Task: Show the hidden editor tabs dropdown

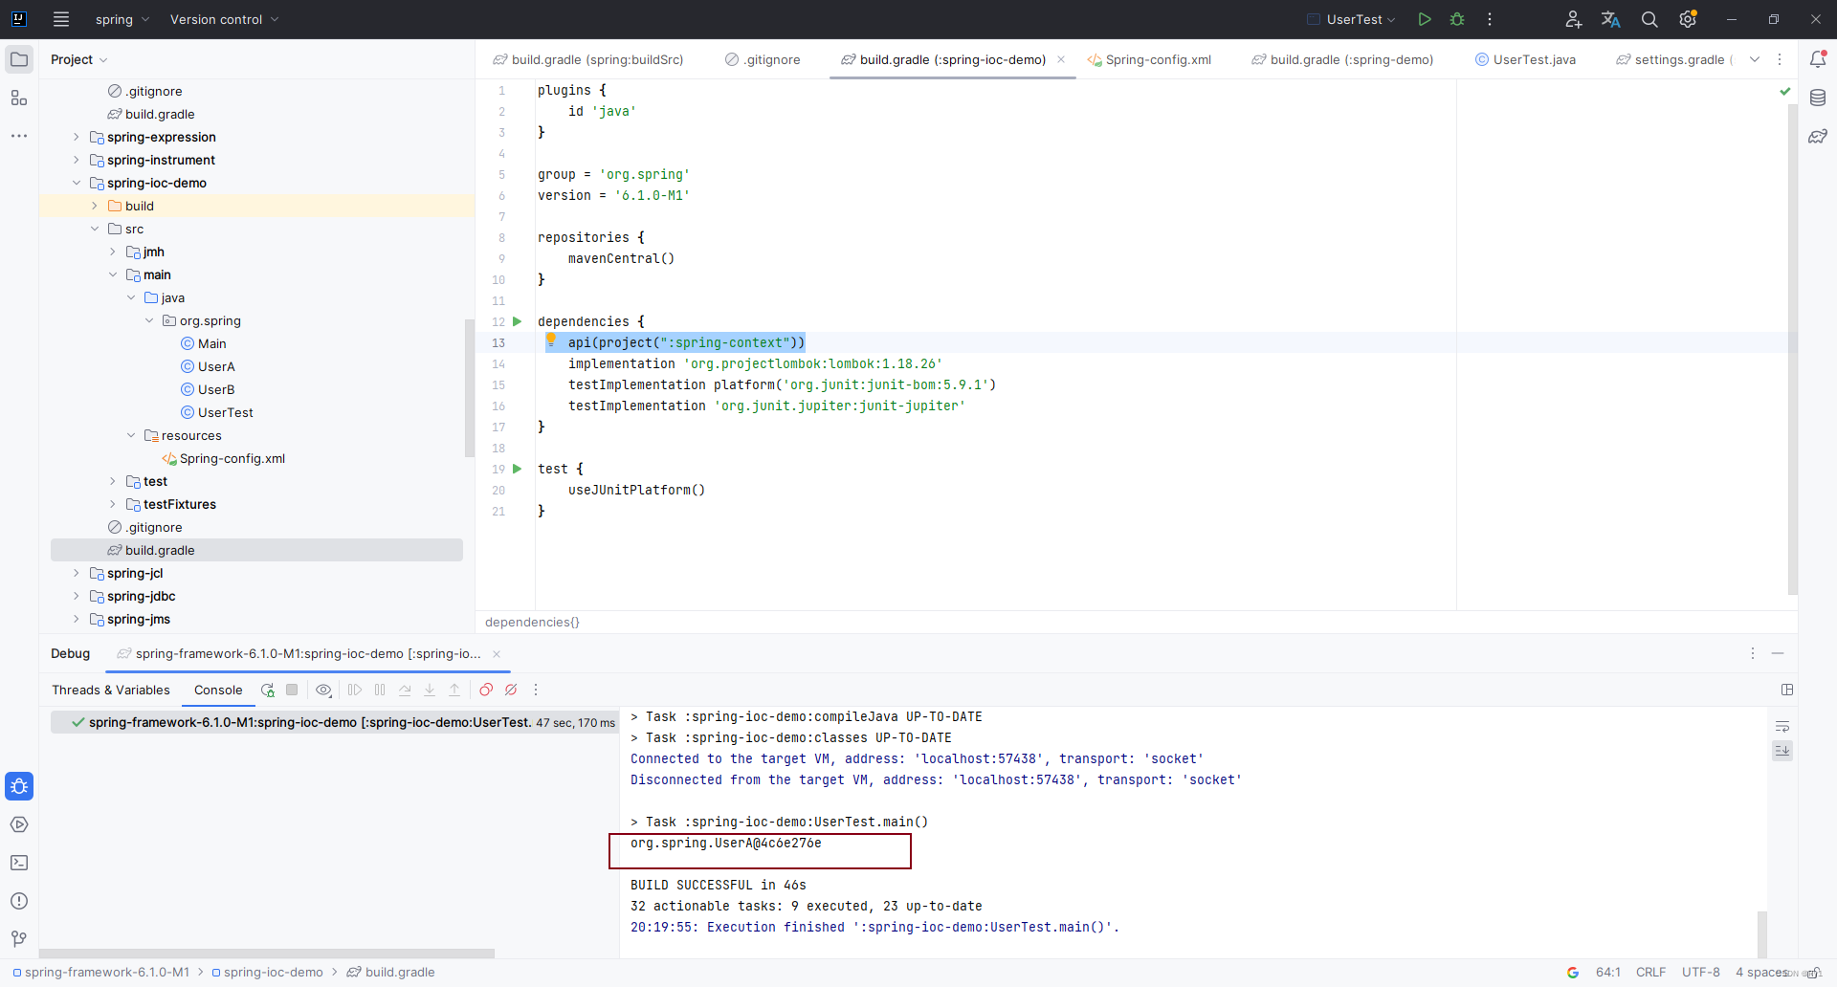Action: click(1755, 59)
